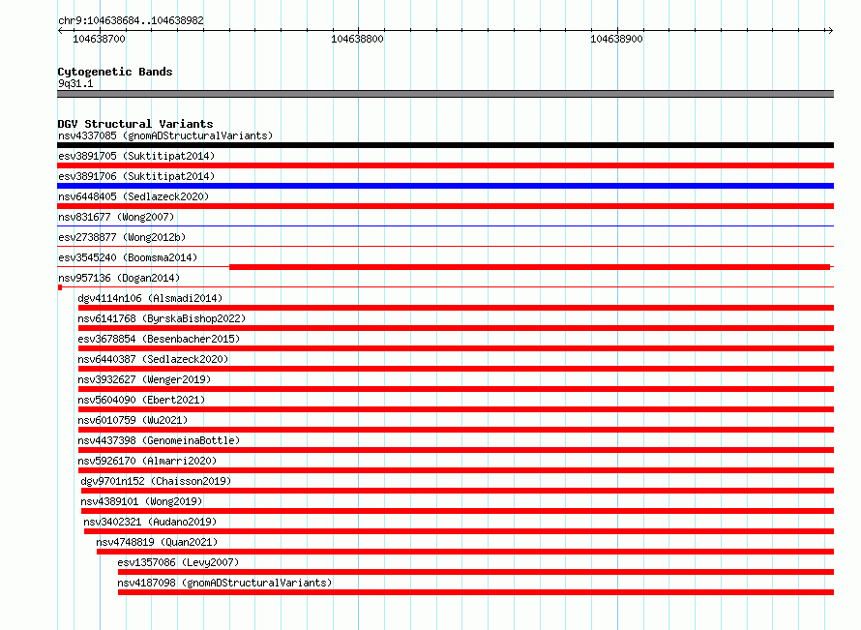Open the Cytogenetic Bands track title
This screenshot has height=630, width=861.
click(115, 72)
